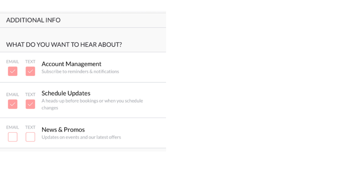Image resolution: width=340 pixels, height=179 pixels.
Task: Select the Account Management title
Action: (71, 64)
